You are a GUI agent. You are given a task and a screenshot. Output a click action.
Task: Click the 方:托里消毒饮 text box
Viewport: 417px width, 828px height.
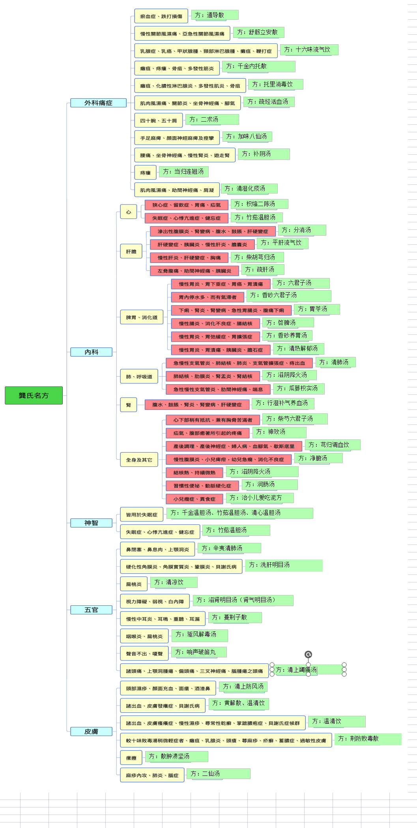click(x=276, y=84)
